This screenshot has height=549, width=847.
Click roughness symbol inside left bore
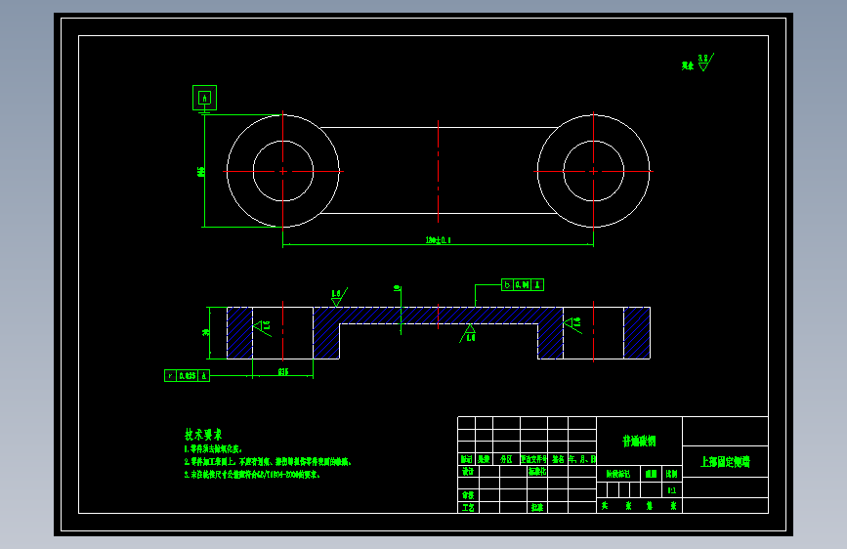[x=263, y=327]
